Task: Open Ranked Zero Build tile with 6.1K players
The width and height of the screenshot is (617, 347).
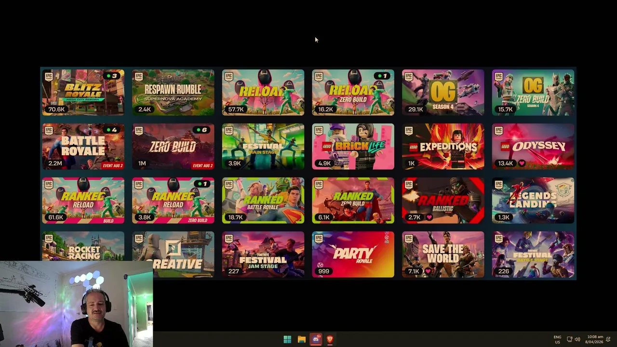Action: tap(353, 200)
